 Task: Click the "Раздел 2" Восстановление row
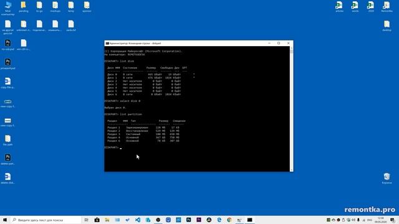coord(143,131)
